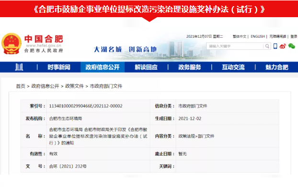Click the 发布机构 label cell

(34, 118)
